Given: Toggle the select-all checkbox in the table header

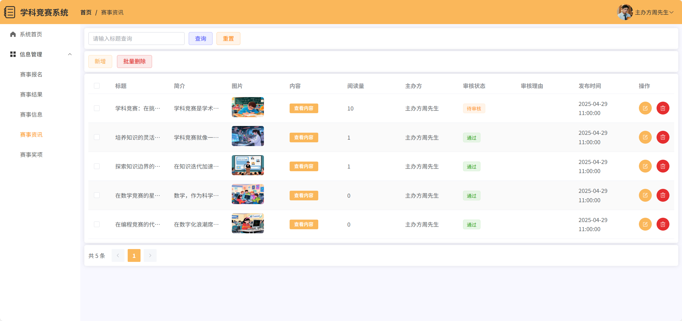Looking at the screenshot, I should click(x=97, y=86).
